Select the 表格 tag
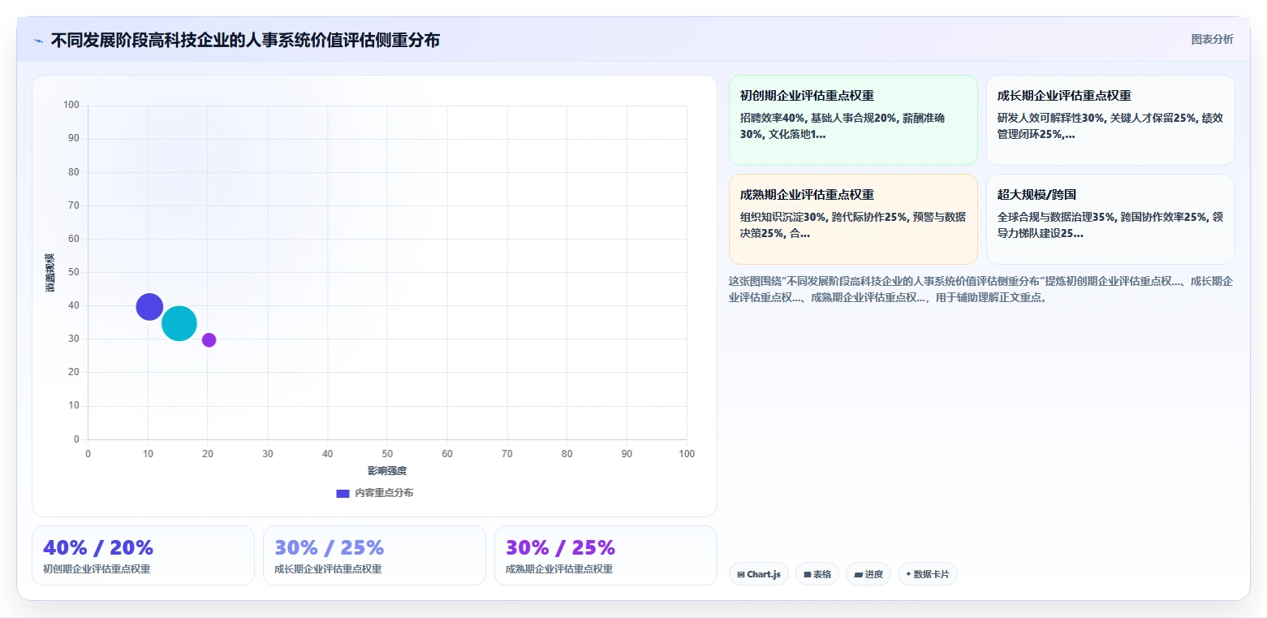1267x618 pixels. [x=817, y=574]
